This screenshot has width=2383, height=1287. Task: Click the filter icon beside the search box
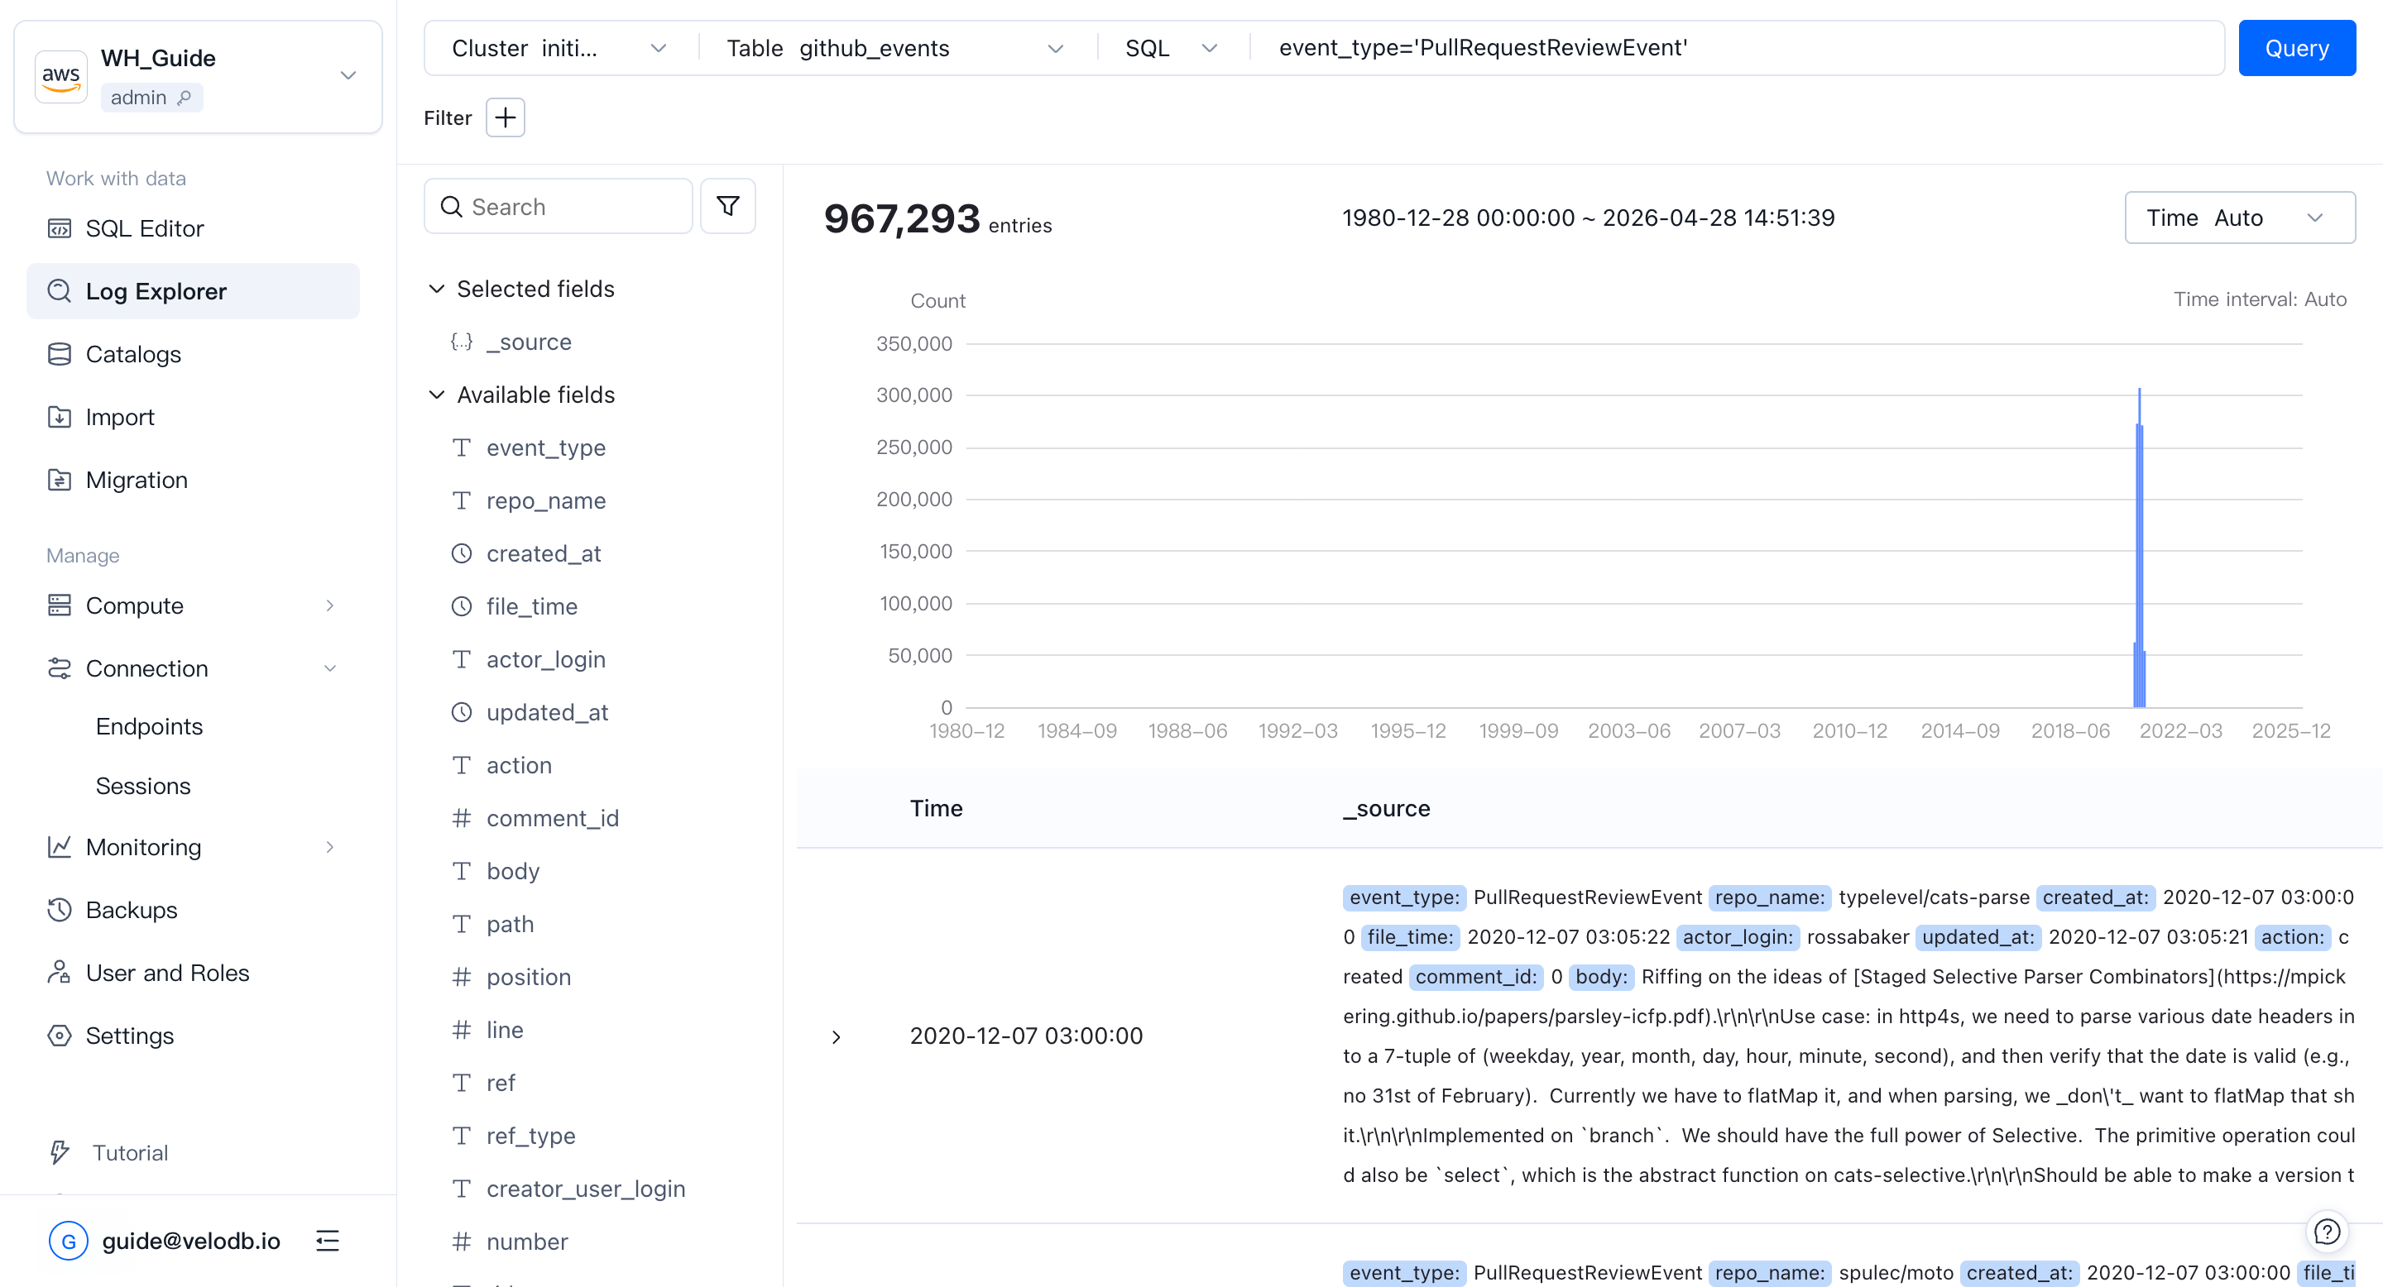pyautogui.click(x=727, y=205)
